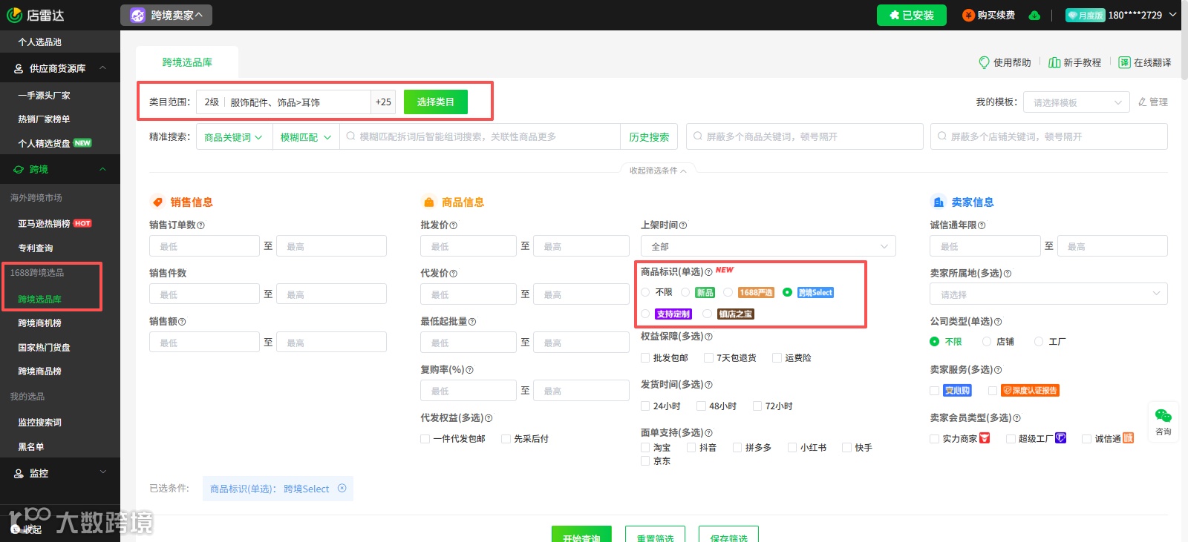Click help icon beside 卖家会员类型(多选)
Image resolution: width=1188 pixels, height=542 pixels.
[1016, 418]
